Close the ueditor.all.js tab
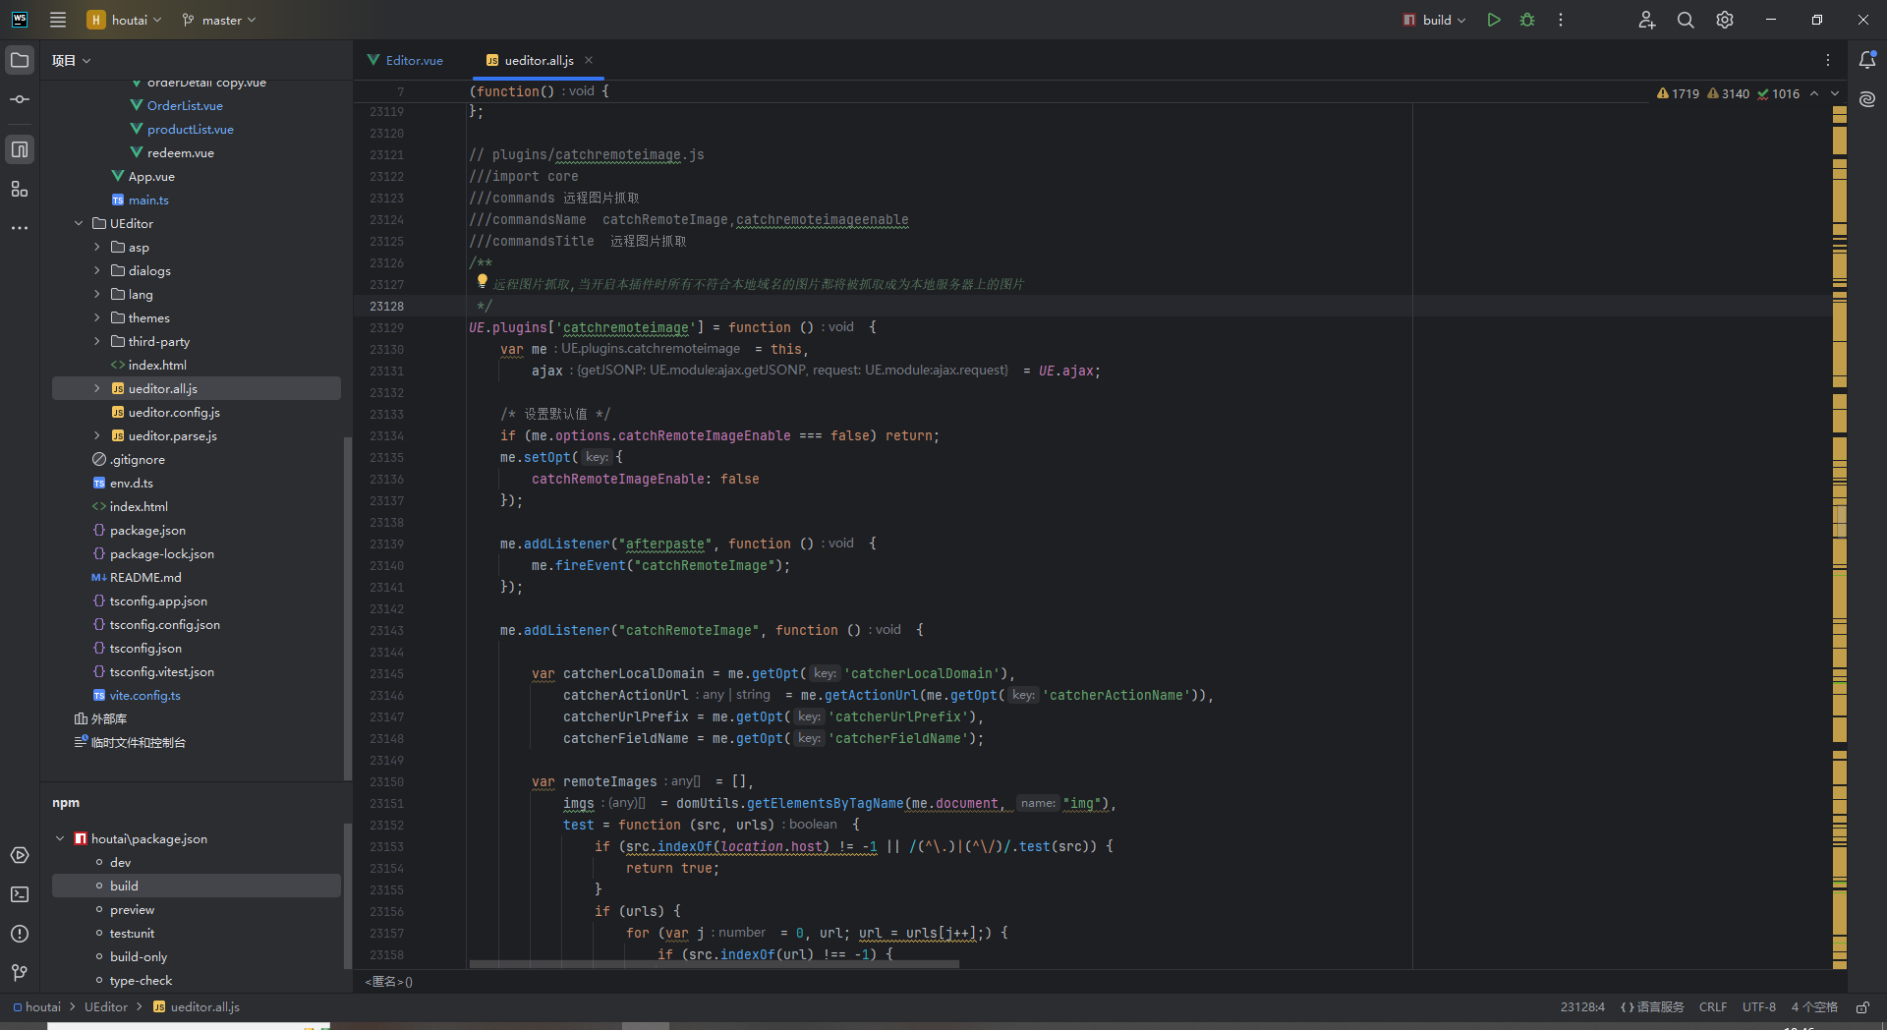The width and height of the screenshot is (1887, 1030). [x=589, y=60]
